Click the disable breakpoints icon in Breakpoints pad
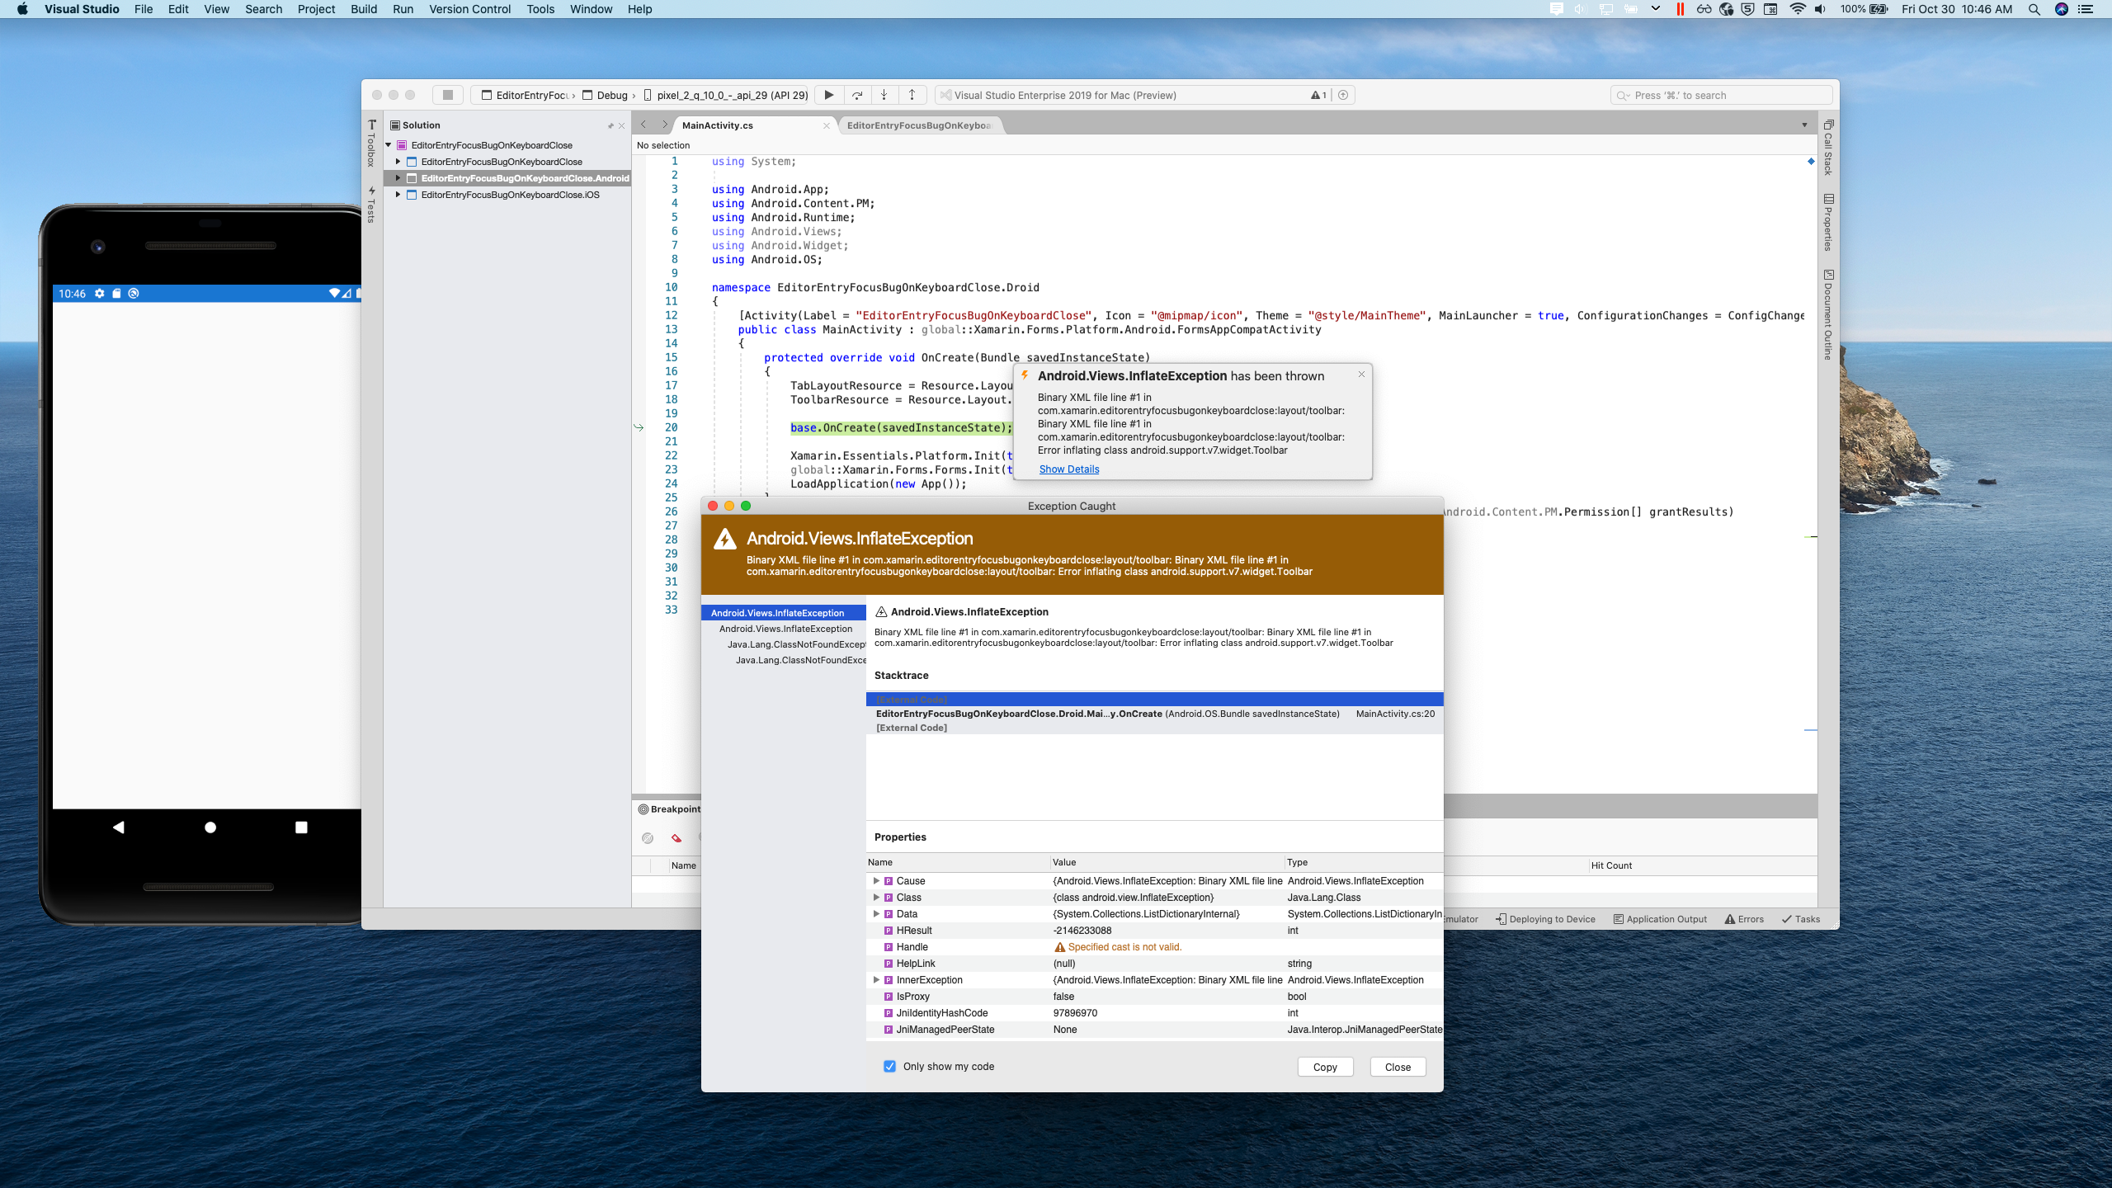The width and height of the screenshot is (2112, 1188). point(648,838)
